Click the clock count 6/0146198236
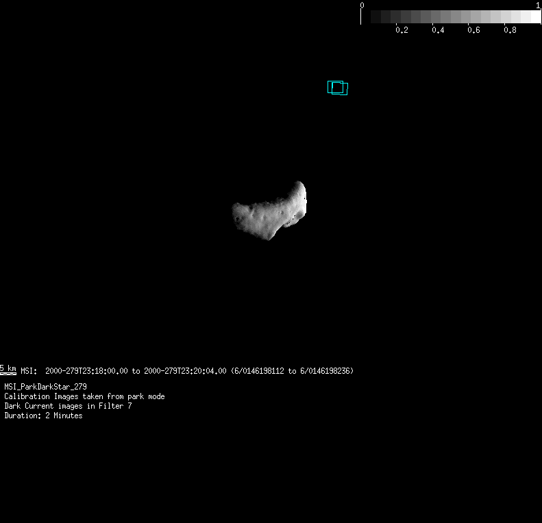Image resolution: width=542 pixels, height=523 pixels. (x=325, y=371)
